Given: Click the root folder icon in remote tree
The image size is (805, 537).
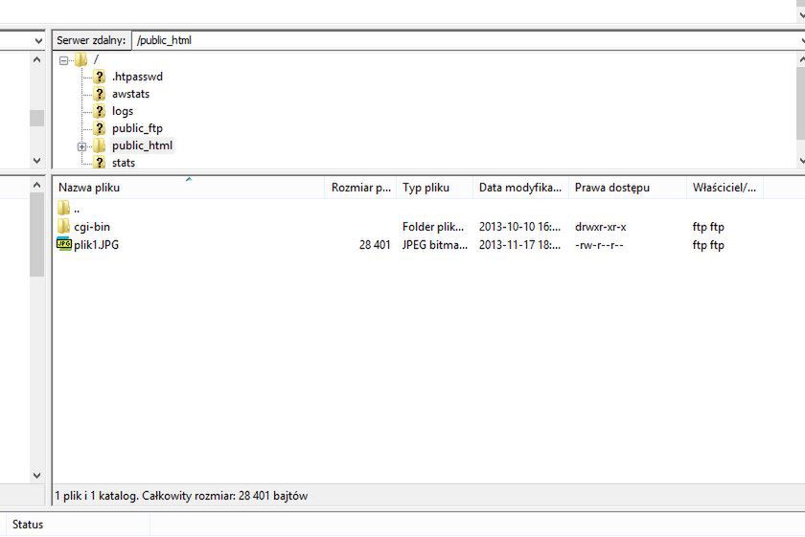Looking at the screenshot, I should coord(81,60).
